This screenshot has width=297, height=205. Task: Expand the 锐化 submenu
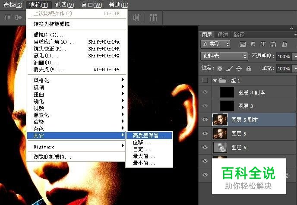76,101
